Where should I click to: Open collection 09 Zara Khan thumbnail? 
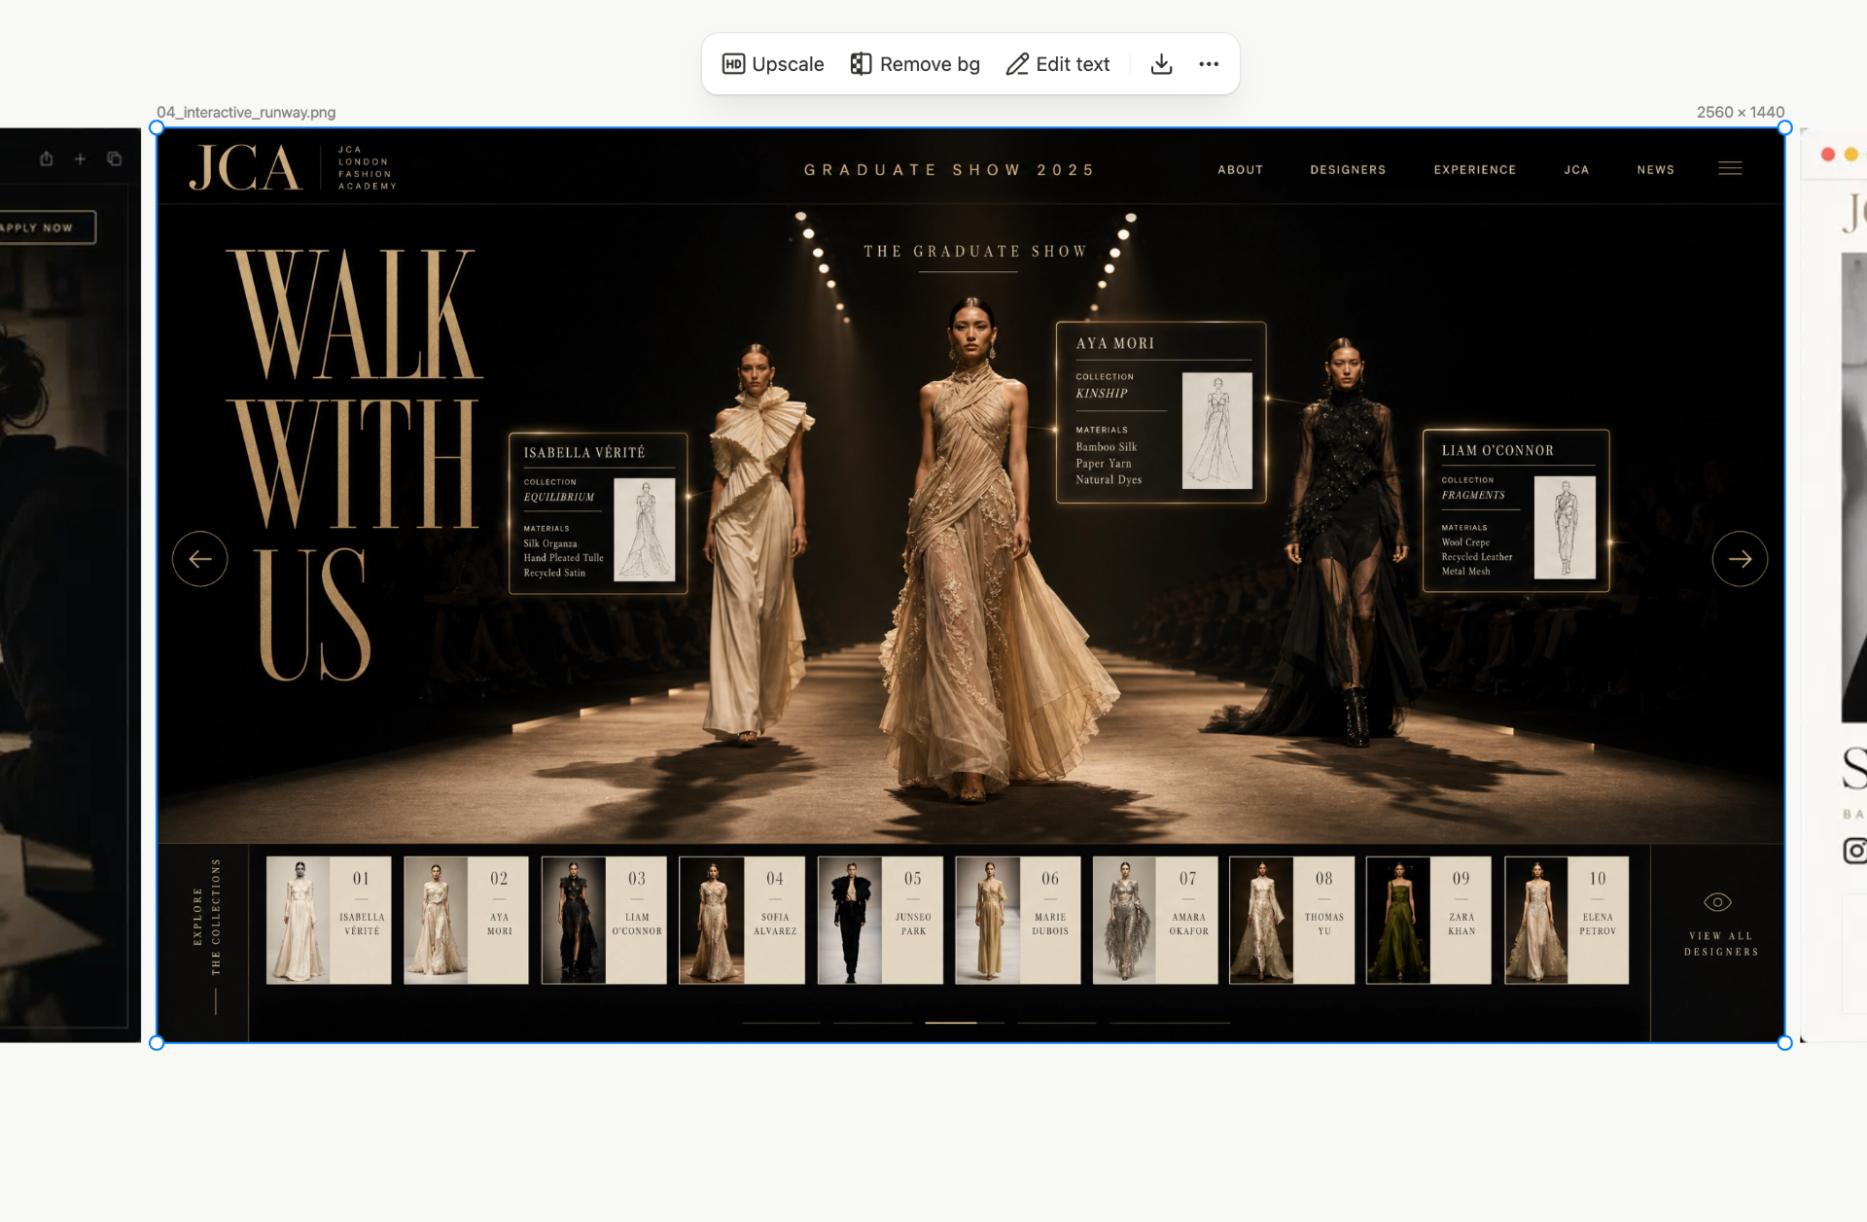coord(1428,920)
